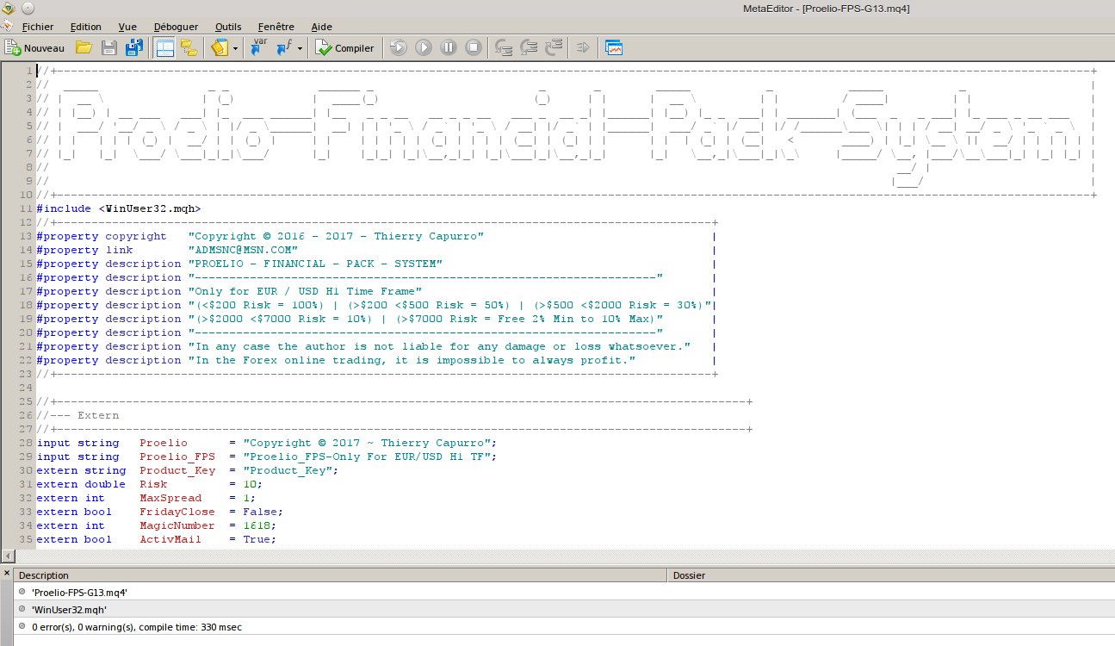This screenshot has width=1115, height=646.
Task: Click the copyright 'Thierry Capurro' property string on line 13
Action: (x=336, y=236)
